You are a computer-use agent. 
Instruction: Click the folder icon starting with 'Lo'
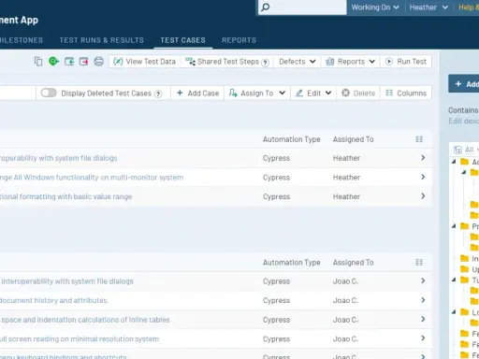(464, 312)
